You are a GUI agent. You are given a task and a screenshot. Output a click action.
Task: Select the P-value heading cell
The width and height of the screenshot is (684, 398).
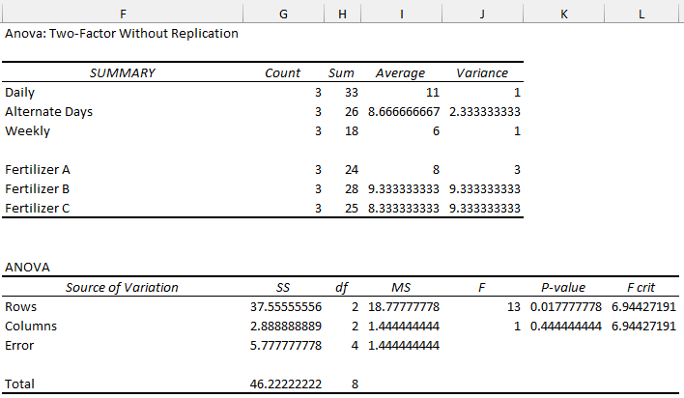point(563,287)
